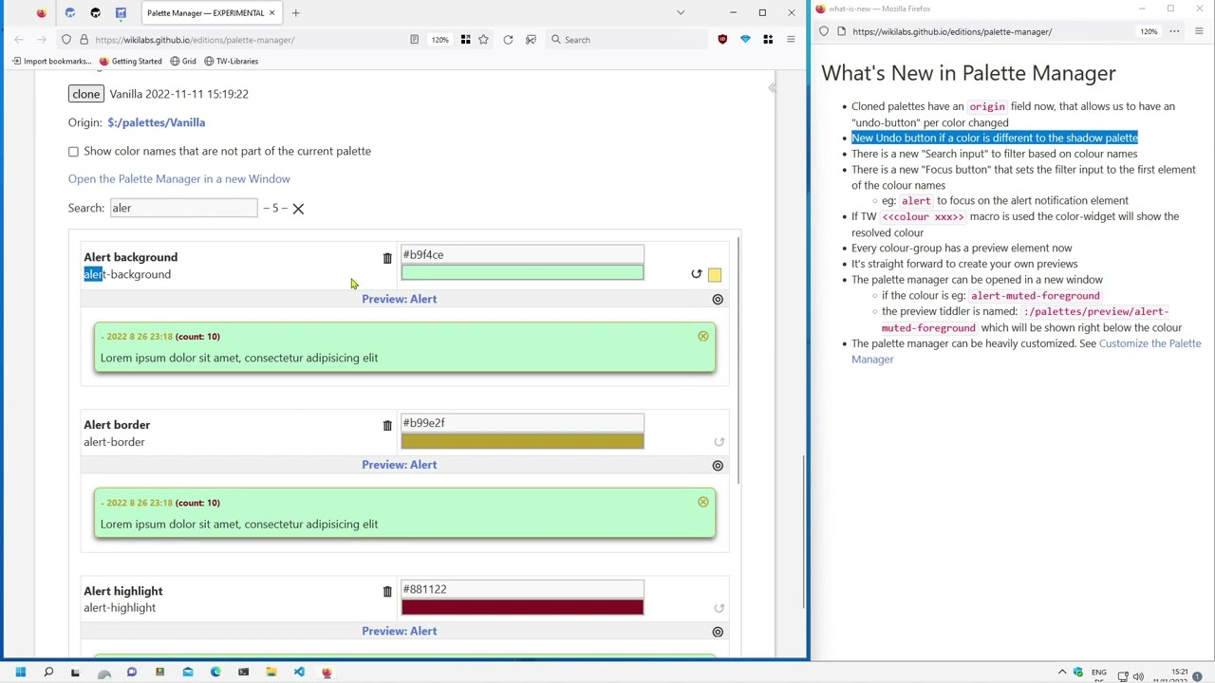Undo the Alert background color change
Viewport: 1215px width, 683px height.
(696, 274)
